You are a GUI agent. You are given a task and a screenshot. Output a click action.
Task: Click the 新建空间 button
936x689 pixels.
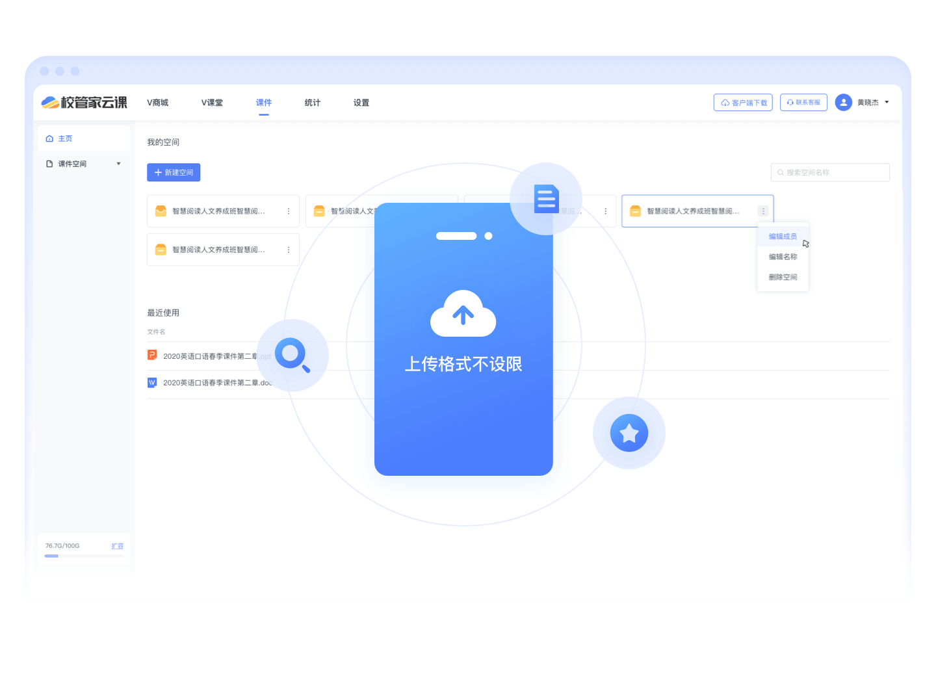[174, 172]
